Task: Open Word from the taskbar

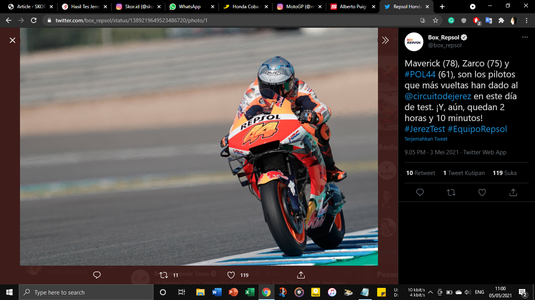Action: pyautogui.click(x=217, y=292)
